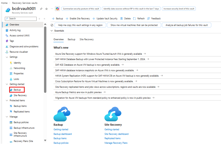This screenshot has width=221, height=145.
Task: Click the Diagnose and solve problems icon
Action: [x=7, y=47]
